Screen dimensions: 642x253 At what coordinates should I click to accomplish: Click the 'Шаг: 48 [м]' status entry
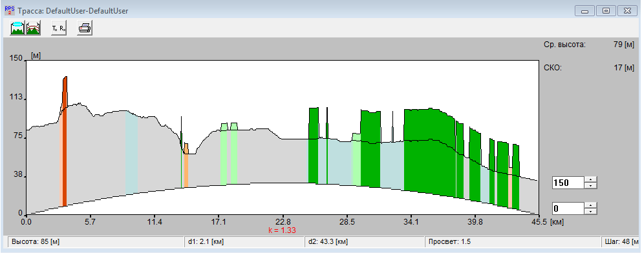621,241
